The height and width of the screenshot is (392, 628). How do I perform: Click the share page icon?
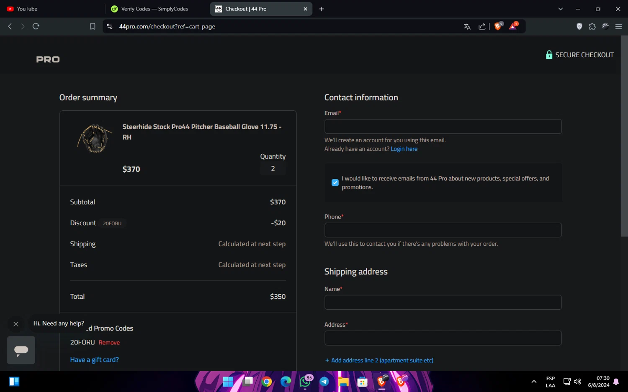[x=482, y=26]
